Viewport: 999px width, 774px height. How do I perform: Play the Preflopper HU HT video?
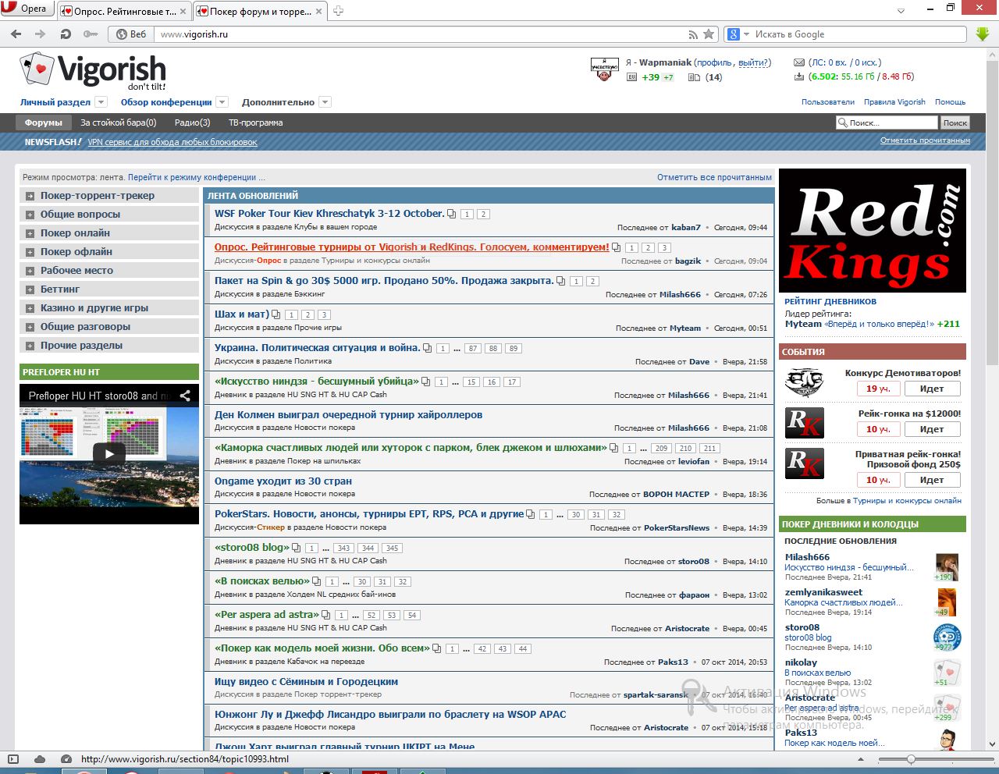(x=108, y=453)
